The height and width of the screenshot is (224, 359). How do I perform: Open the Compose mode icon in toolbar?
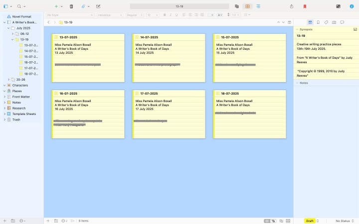[339, 6]
